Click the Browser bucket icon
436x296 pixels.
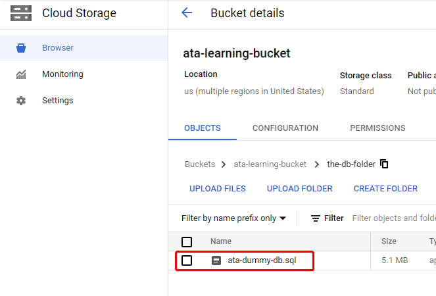pos(21,48)
